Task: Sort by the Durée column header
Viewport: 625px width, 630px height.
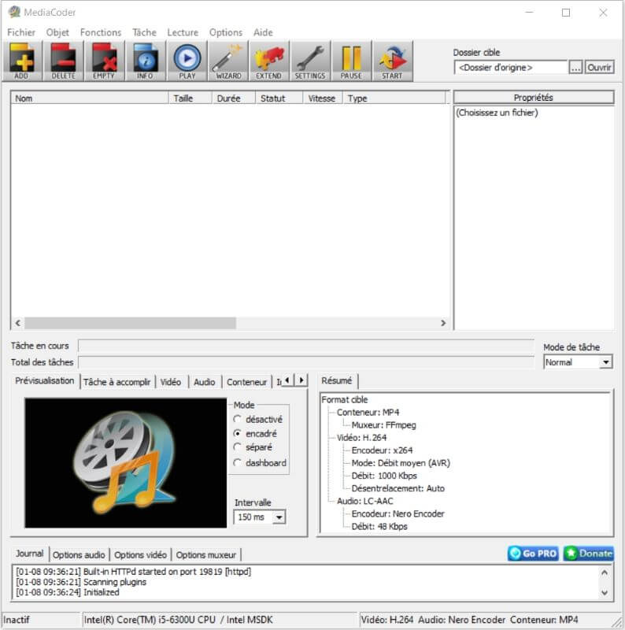Action: (x=234, y=98)
